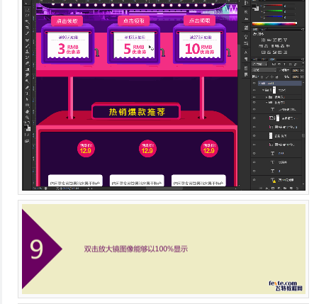Click the create new layer icon
Image resolution: width=314 pixels, height=304 pixels.
(x=291, y=188)
